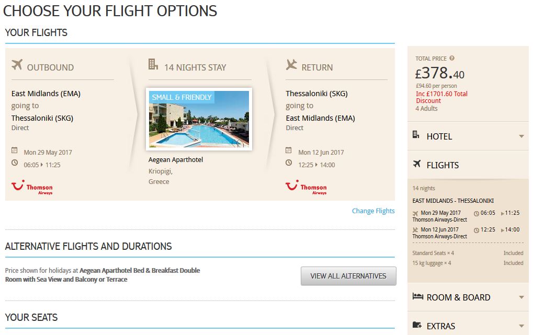Click the Small & Friendly badge on photo
The image size is (533, 335).
click(182, 97)
